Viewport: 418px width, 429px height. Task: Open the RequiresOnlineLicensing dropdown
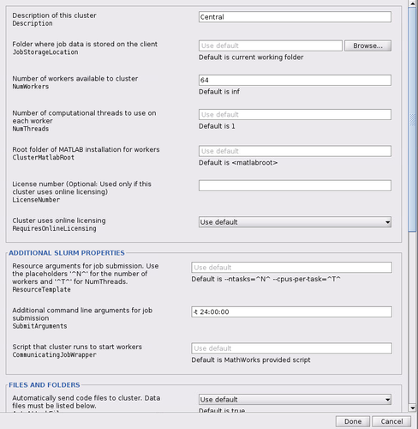point(295,222)
